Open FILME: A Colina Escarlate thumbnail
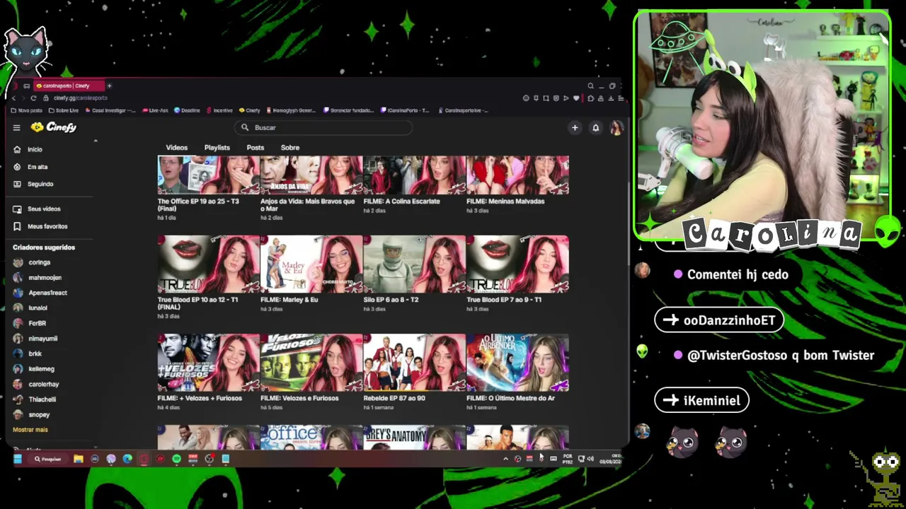906x509 pixels. pyautogui.click(x=415, y=175)
